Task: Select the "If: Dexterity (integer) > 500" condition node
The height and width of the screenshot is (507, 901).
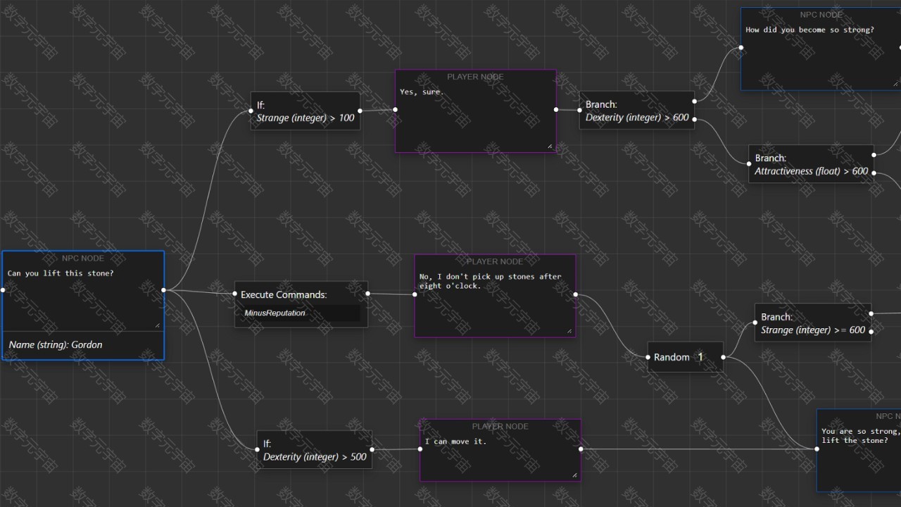Action: pyautogui.click(x=315, y=450)
